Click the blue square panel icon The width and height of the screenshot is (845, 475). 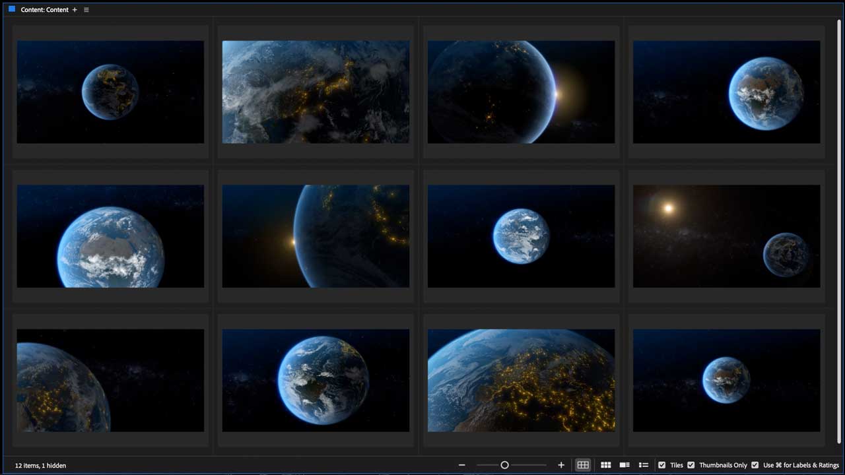[x=12, y=9]
